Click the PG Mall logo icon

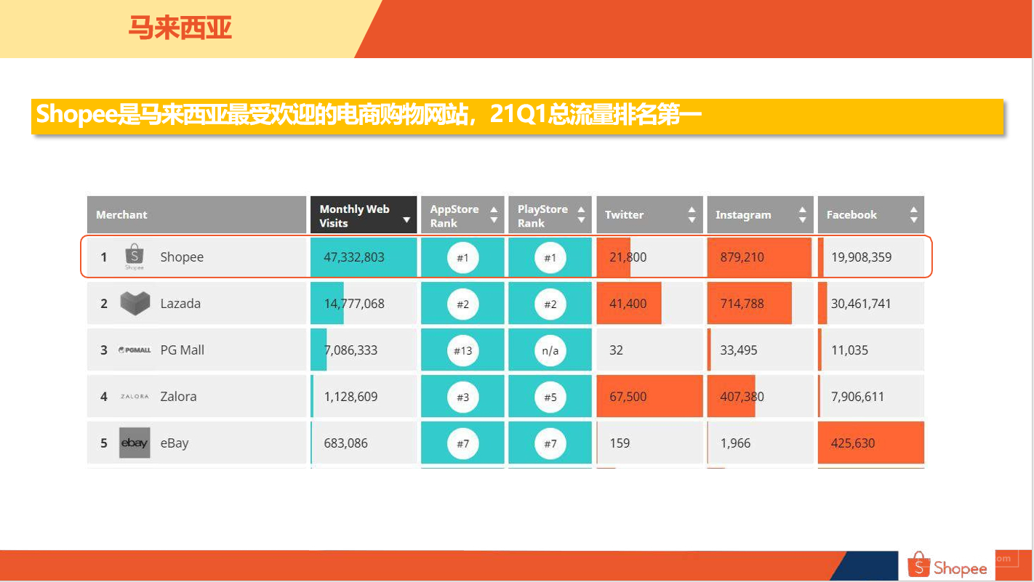tap(135, 349)
